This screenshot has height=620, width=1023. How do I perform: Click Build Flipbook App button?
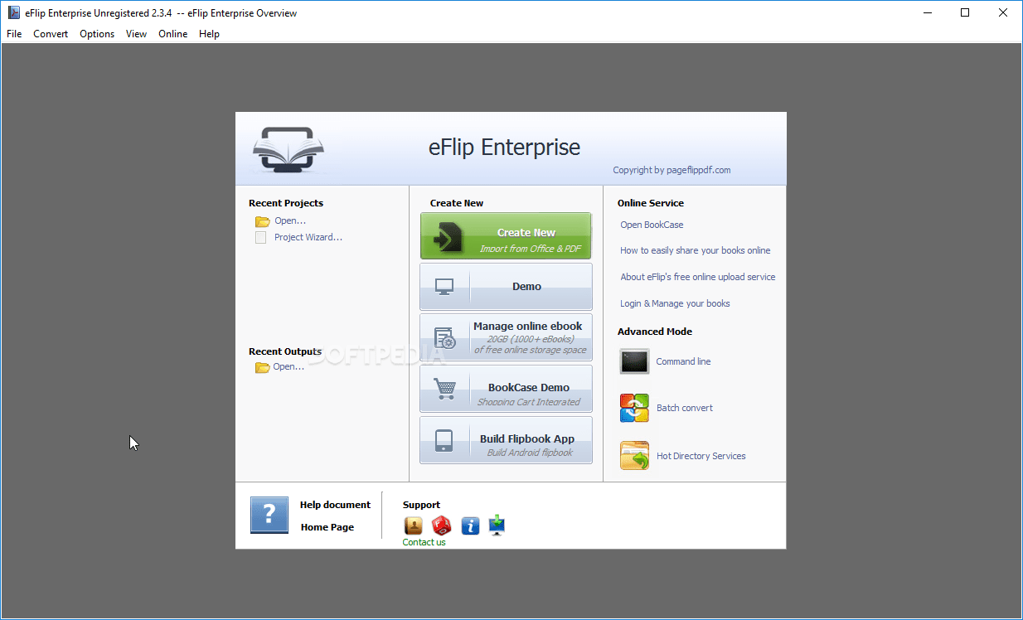tap(506, 440)
